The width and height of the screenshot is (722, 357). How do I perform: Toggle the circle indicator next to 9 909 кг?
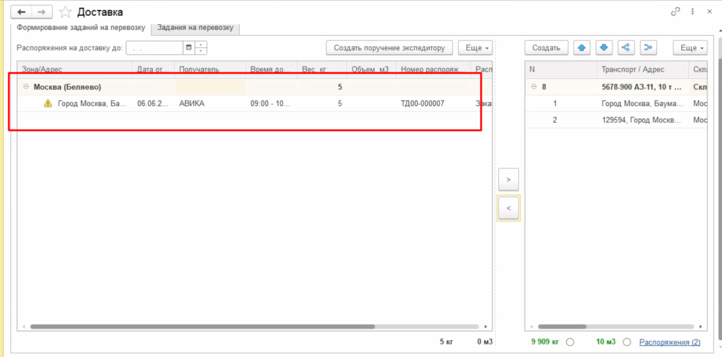[x=569, y=342]
